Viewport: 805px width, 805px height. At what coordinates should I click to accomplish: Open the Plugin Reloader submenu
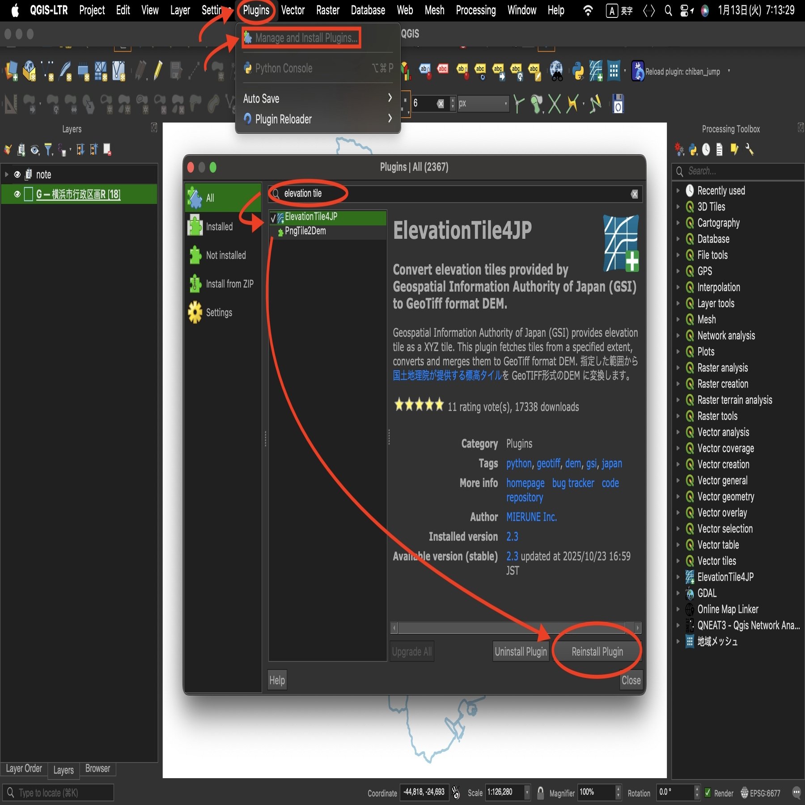click(x=318, y=119)
